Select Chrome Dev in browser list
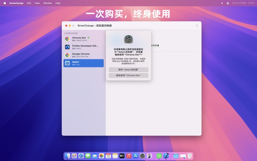The height and width of the screenshot is (161, 257). pos(84,39)
